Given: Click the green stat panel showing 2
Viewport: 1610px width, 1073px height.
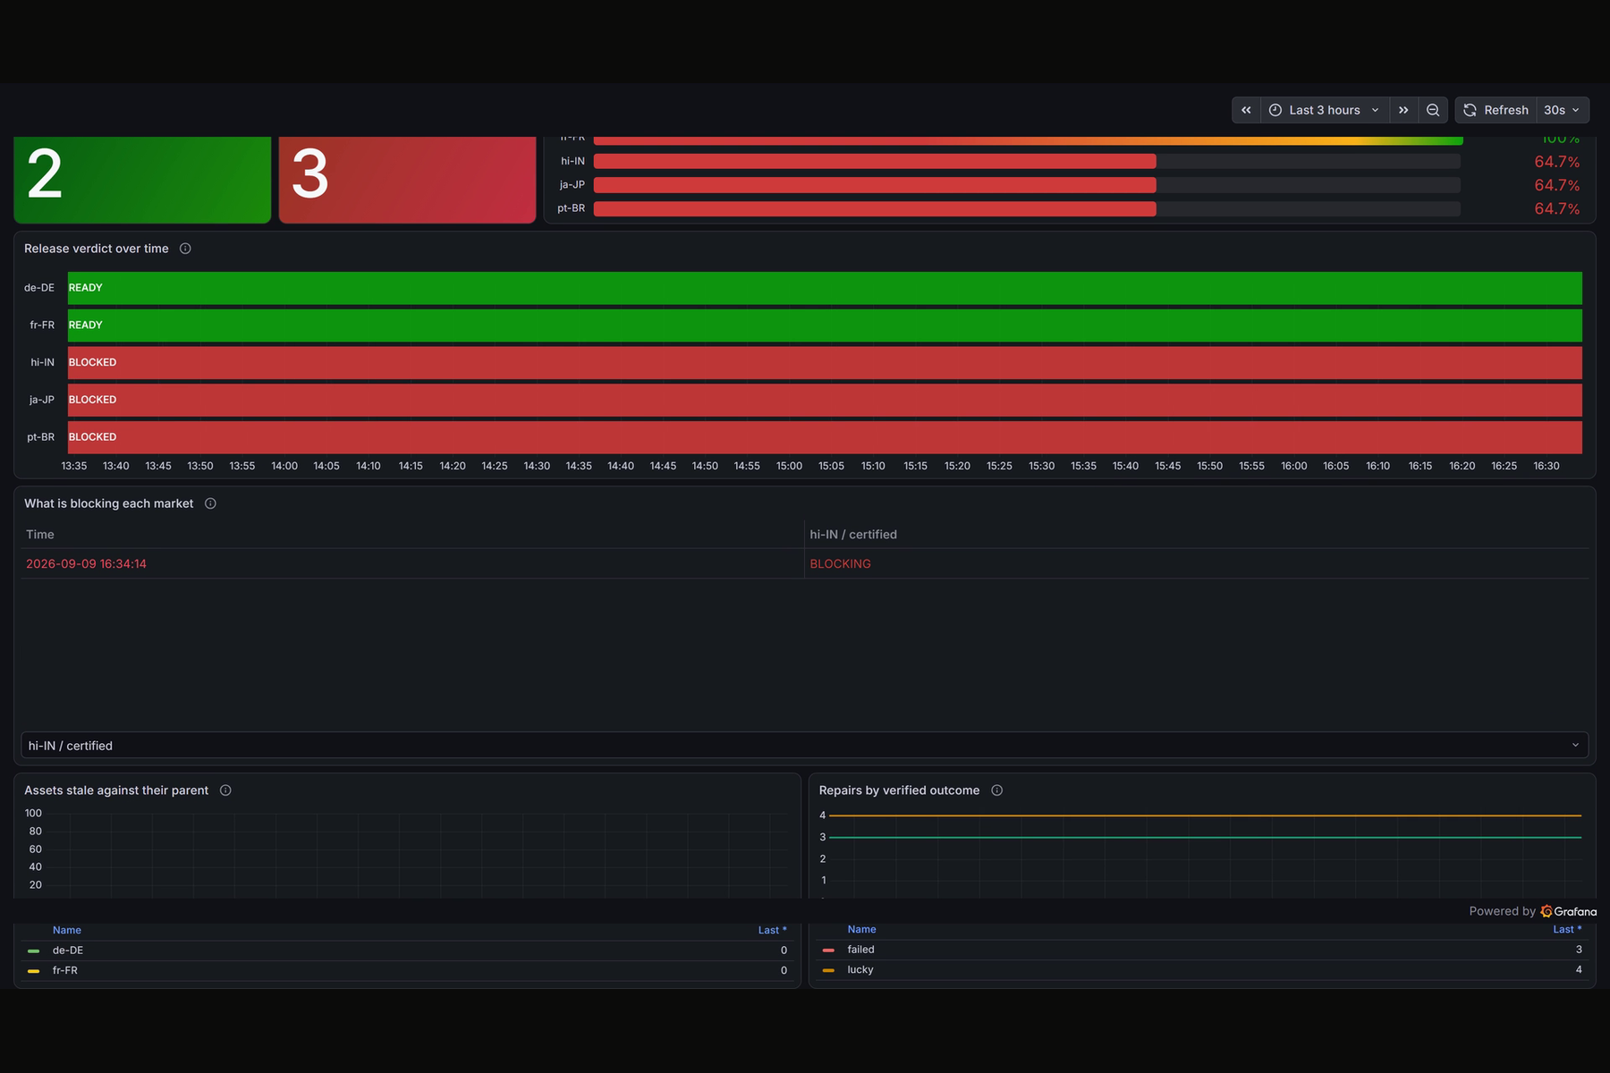Looking at the screenshot, I should (x=142, y=179).
